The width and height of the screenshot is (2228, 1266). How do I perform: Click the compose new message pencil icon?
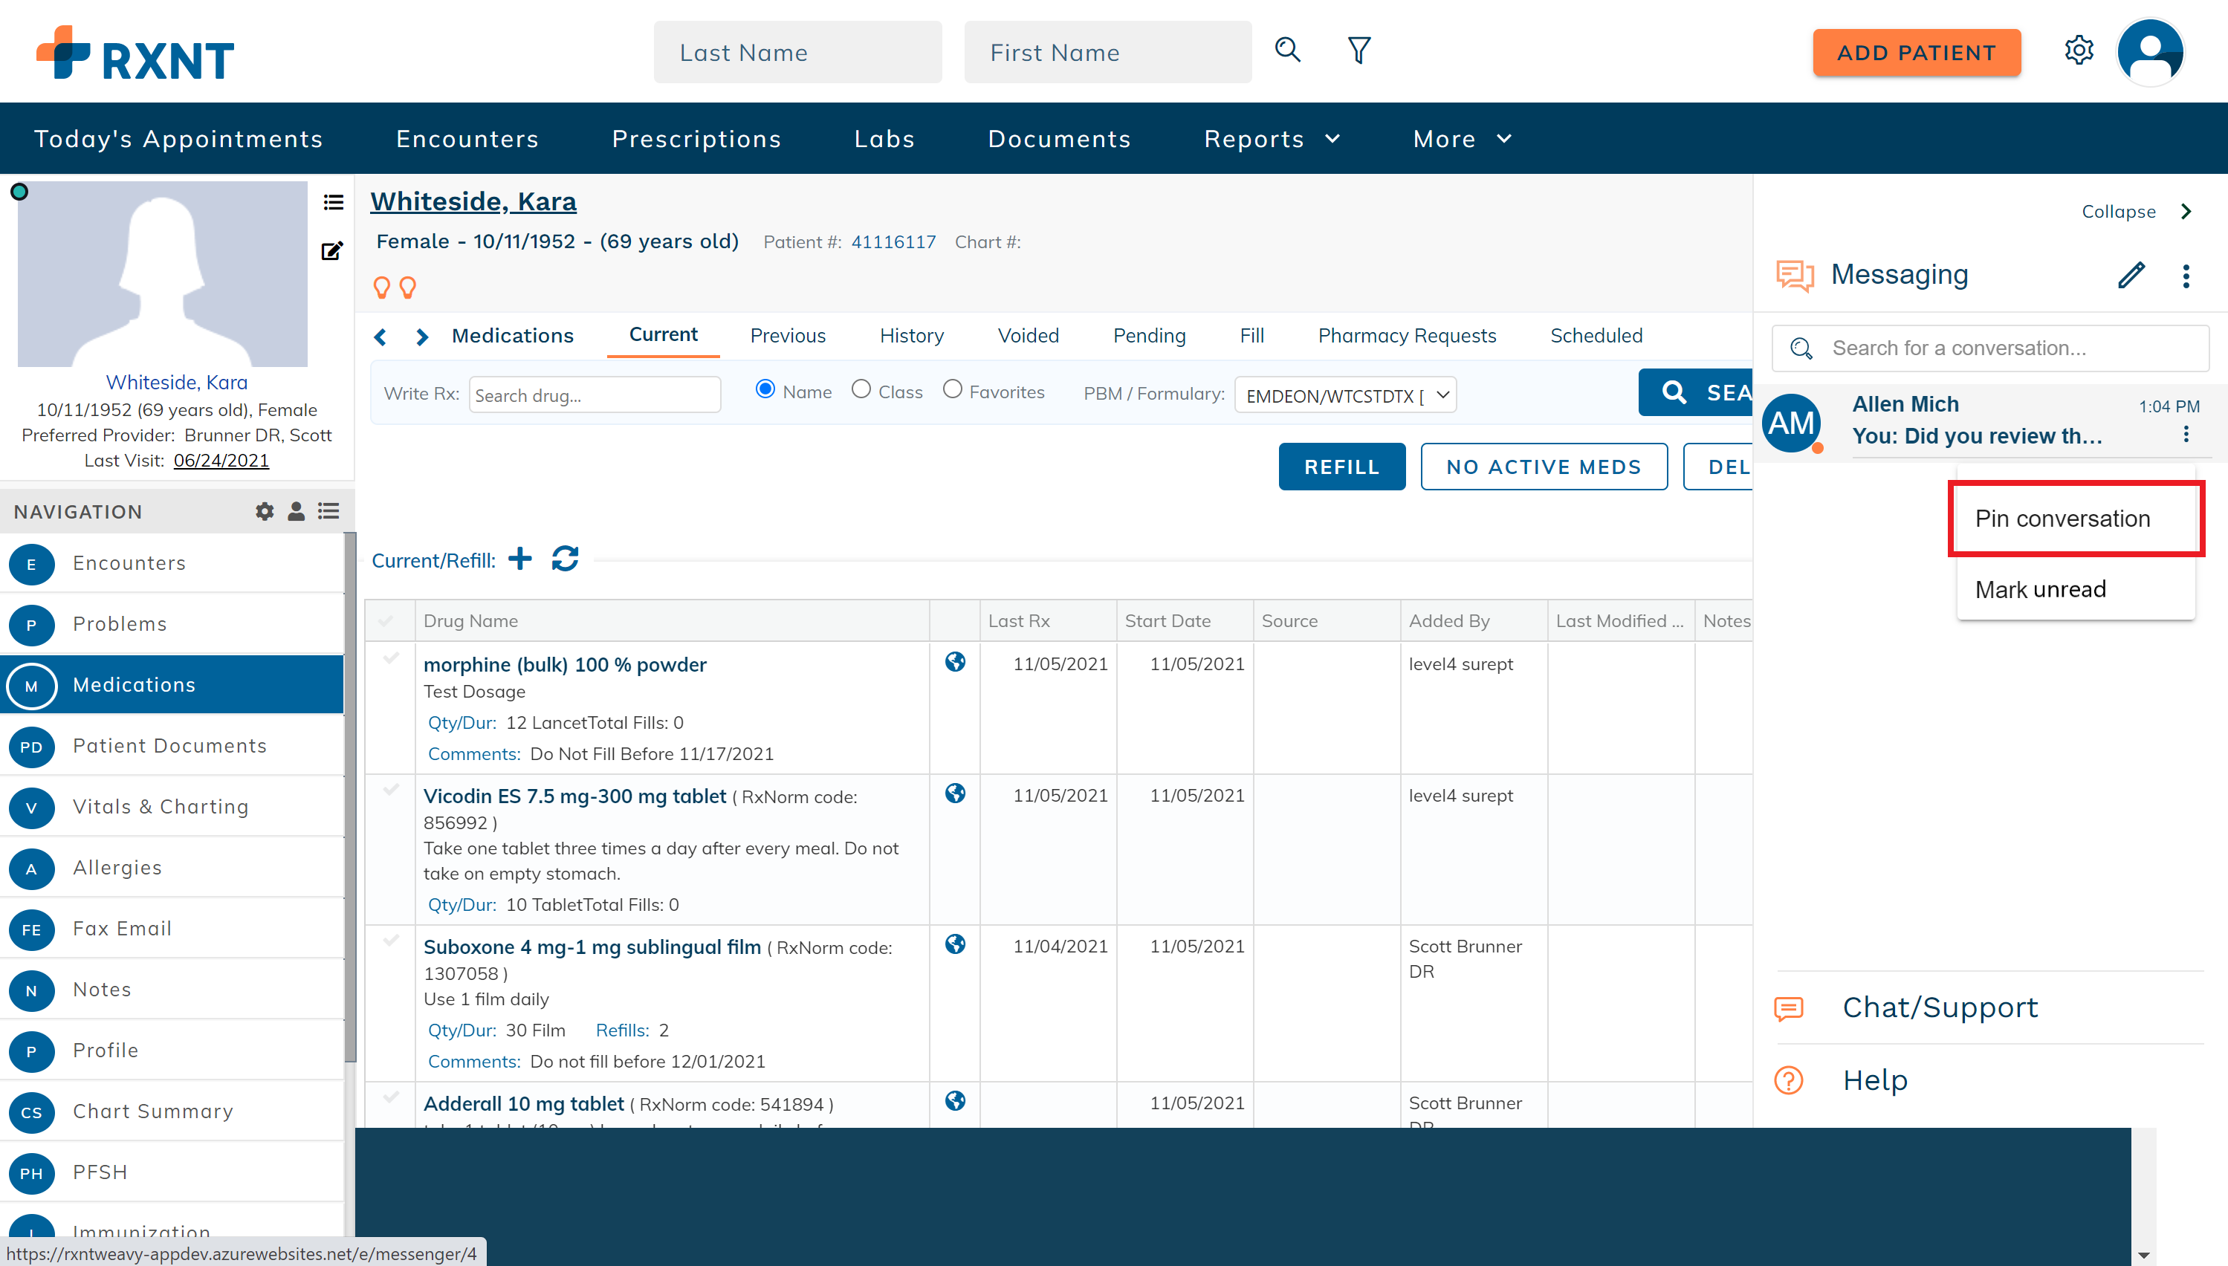point(2131,275)
